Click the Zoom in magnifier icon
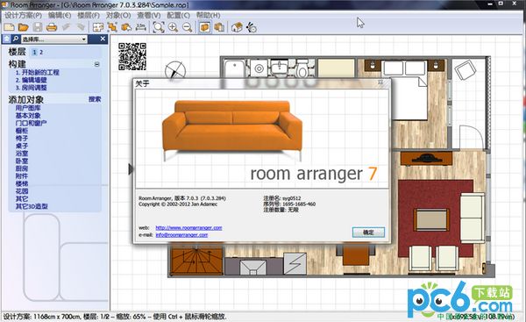Viewport: 526px width, 322px height. (x=173, y=27)
